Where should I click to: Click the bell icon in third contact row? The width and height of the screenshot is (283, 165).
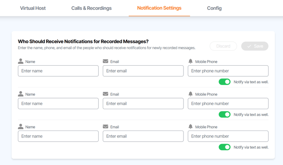190,126
